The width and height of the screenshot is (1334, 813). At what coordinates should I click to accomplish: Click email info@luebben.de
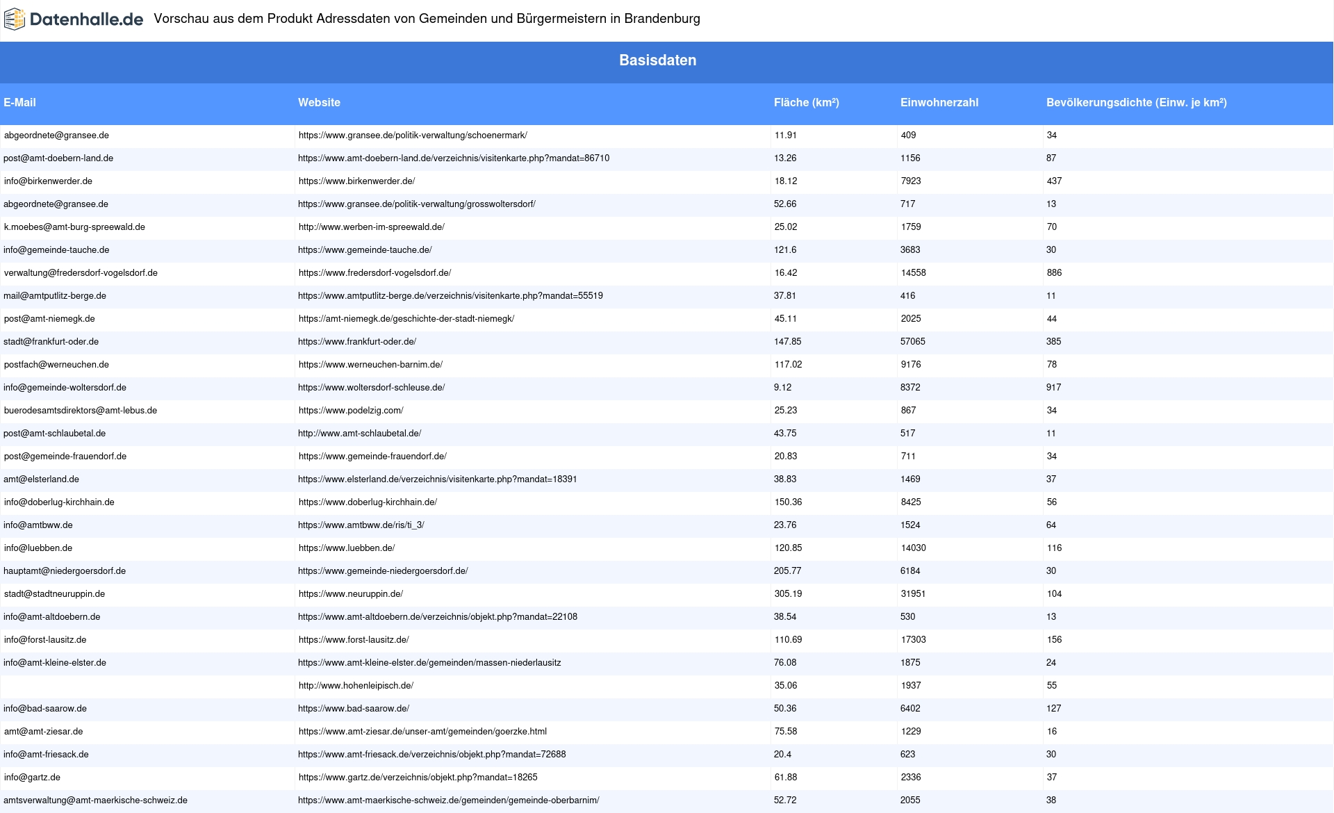38,548
